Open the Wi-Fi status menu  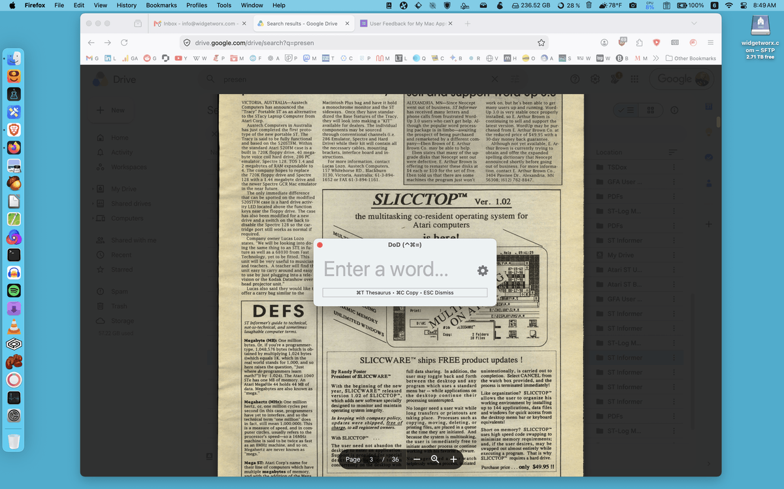click(728, 5)
